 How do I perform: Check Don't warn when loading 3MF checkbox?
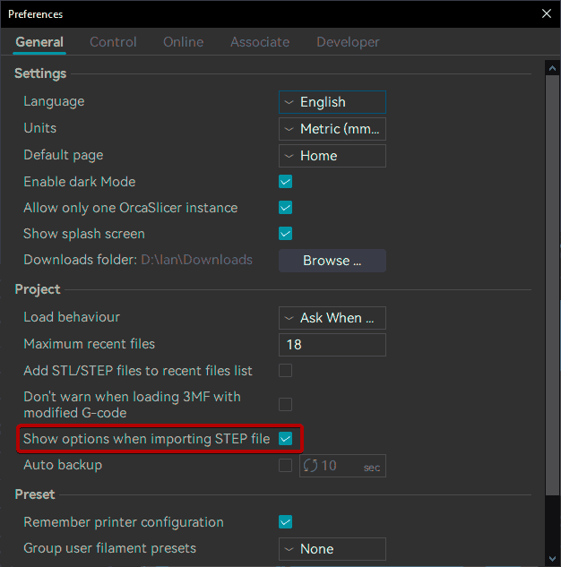tap(285, 405)
